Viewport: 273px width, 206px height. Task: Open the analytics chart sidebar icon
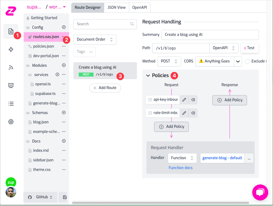click(11, 86)
